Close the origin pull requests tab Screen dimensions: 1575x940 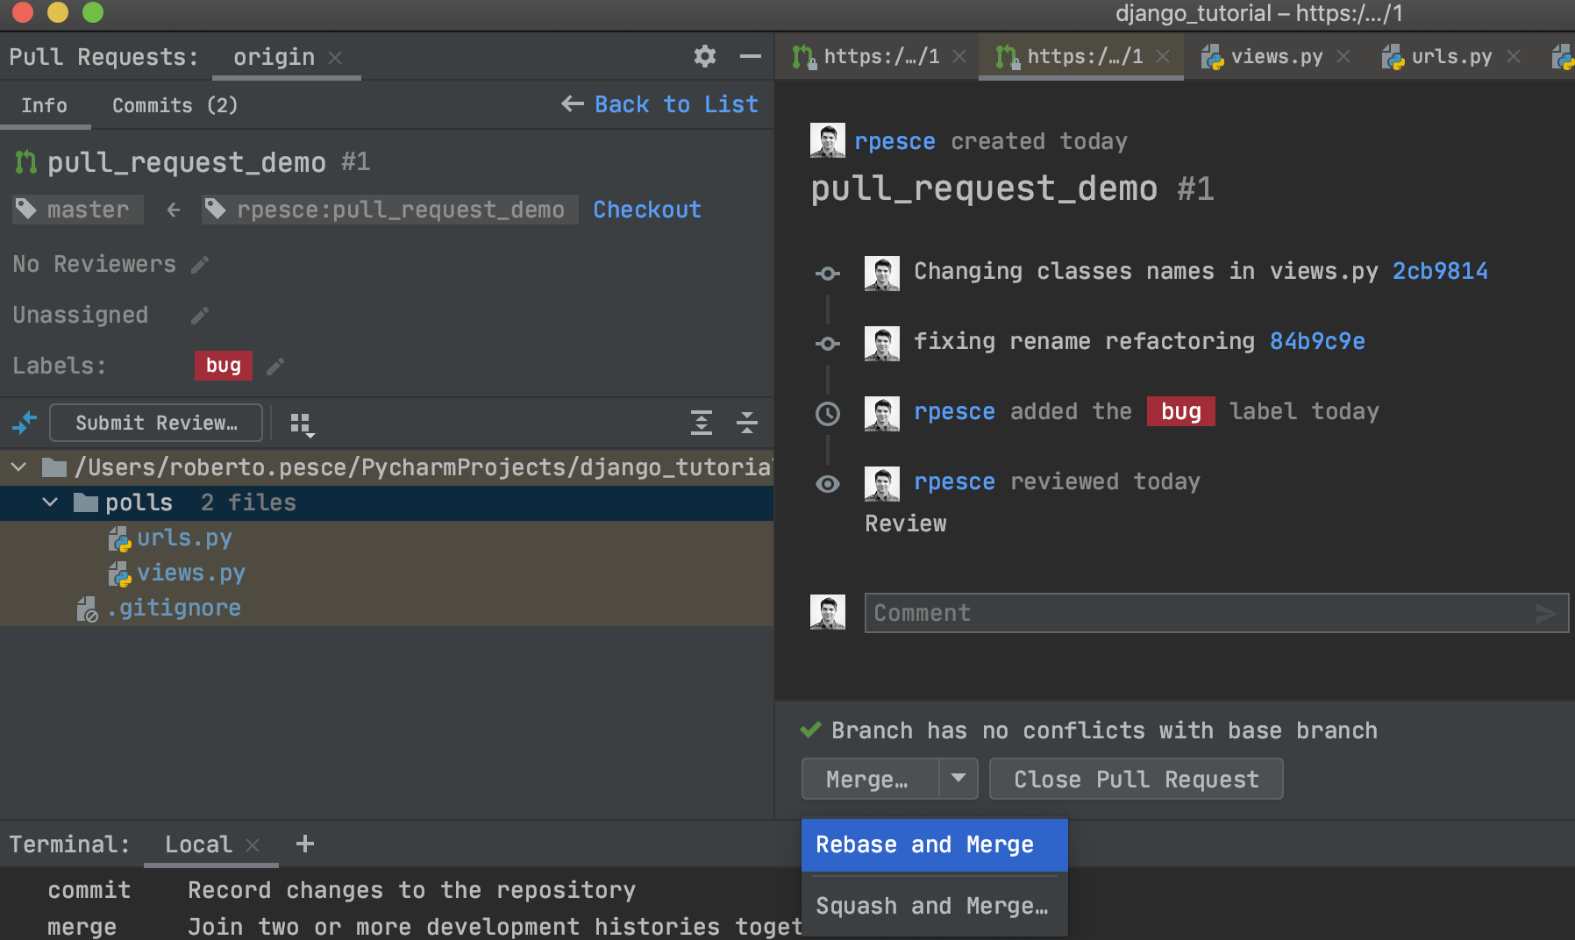point(335,58)
